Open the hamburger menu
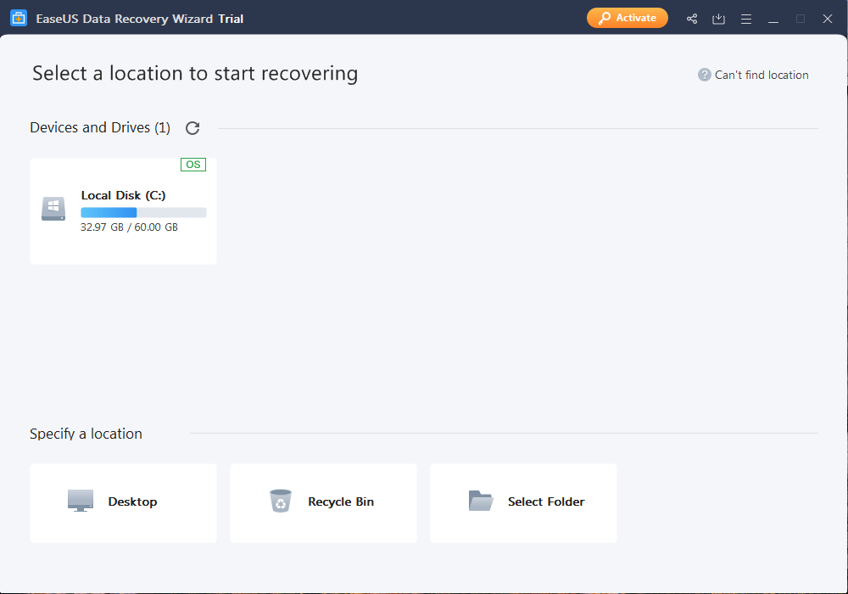 tap(746, 18)
